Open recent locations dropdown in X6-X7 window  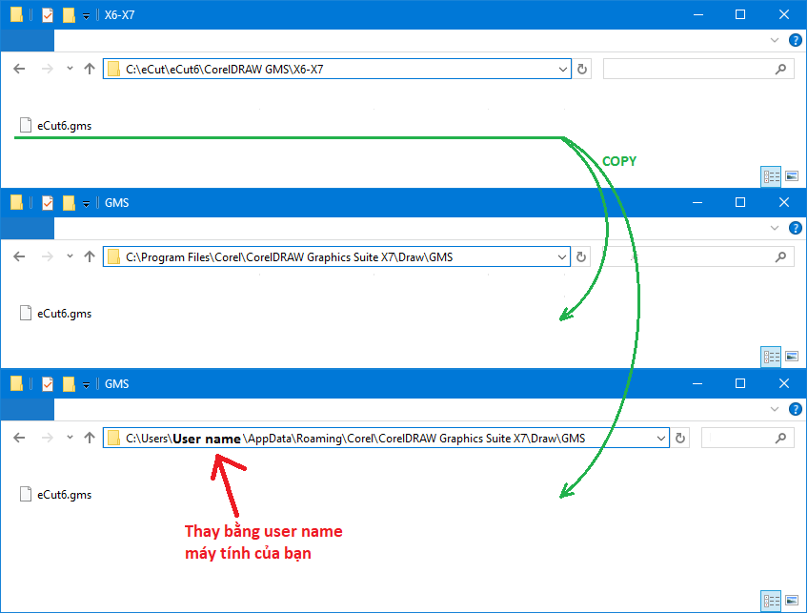pyautogui.click(x=70, y=68)
